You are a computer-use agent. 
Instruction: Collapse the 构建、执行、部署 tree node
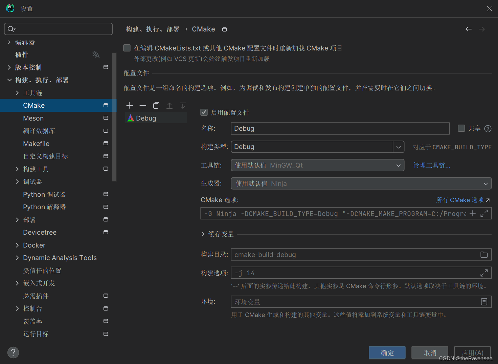[x=9, y=80]
